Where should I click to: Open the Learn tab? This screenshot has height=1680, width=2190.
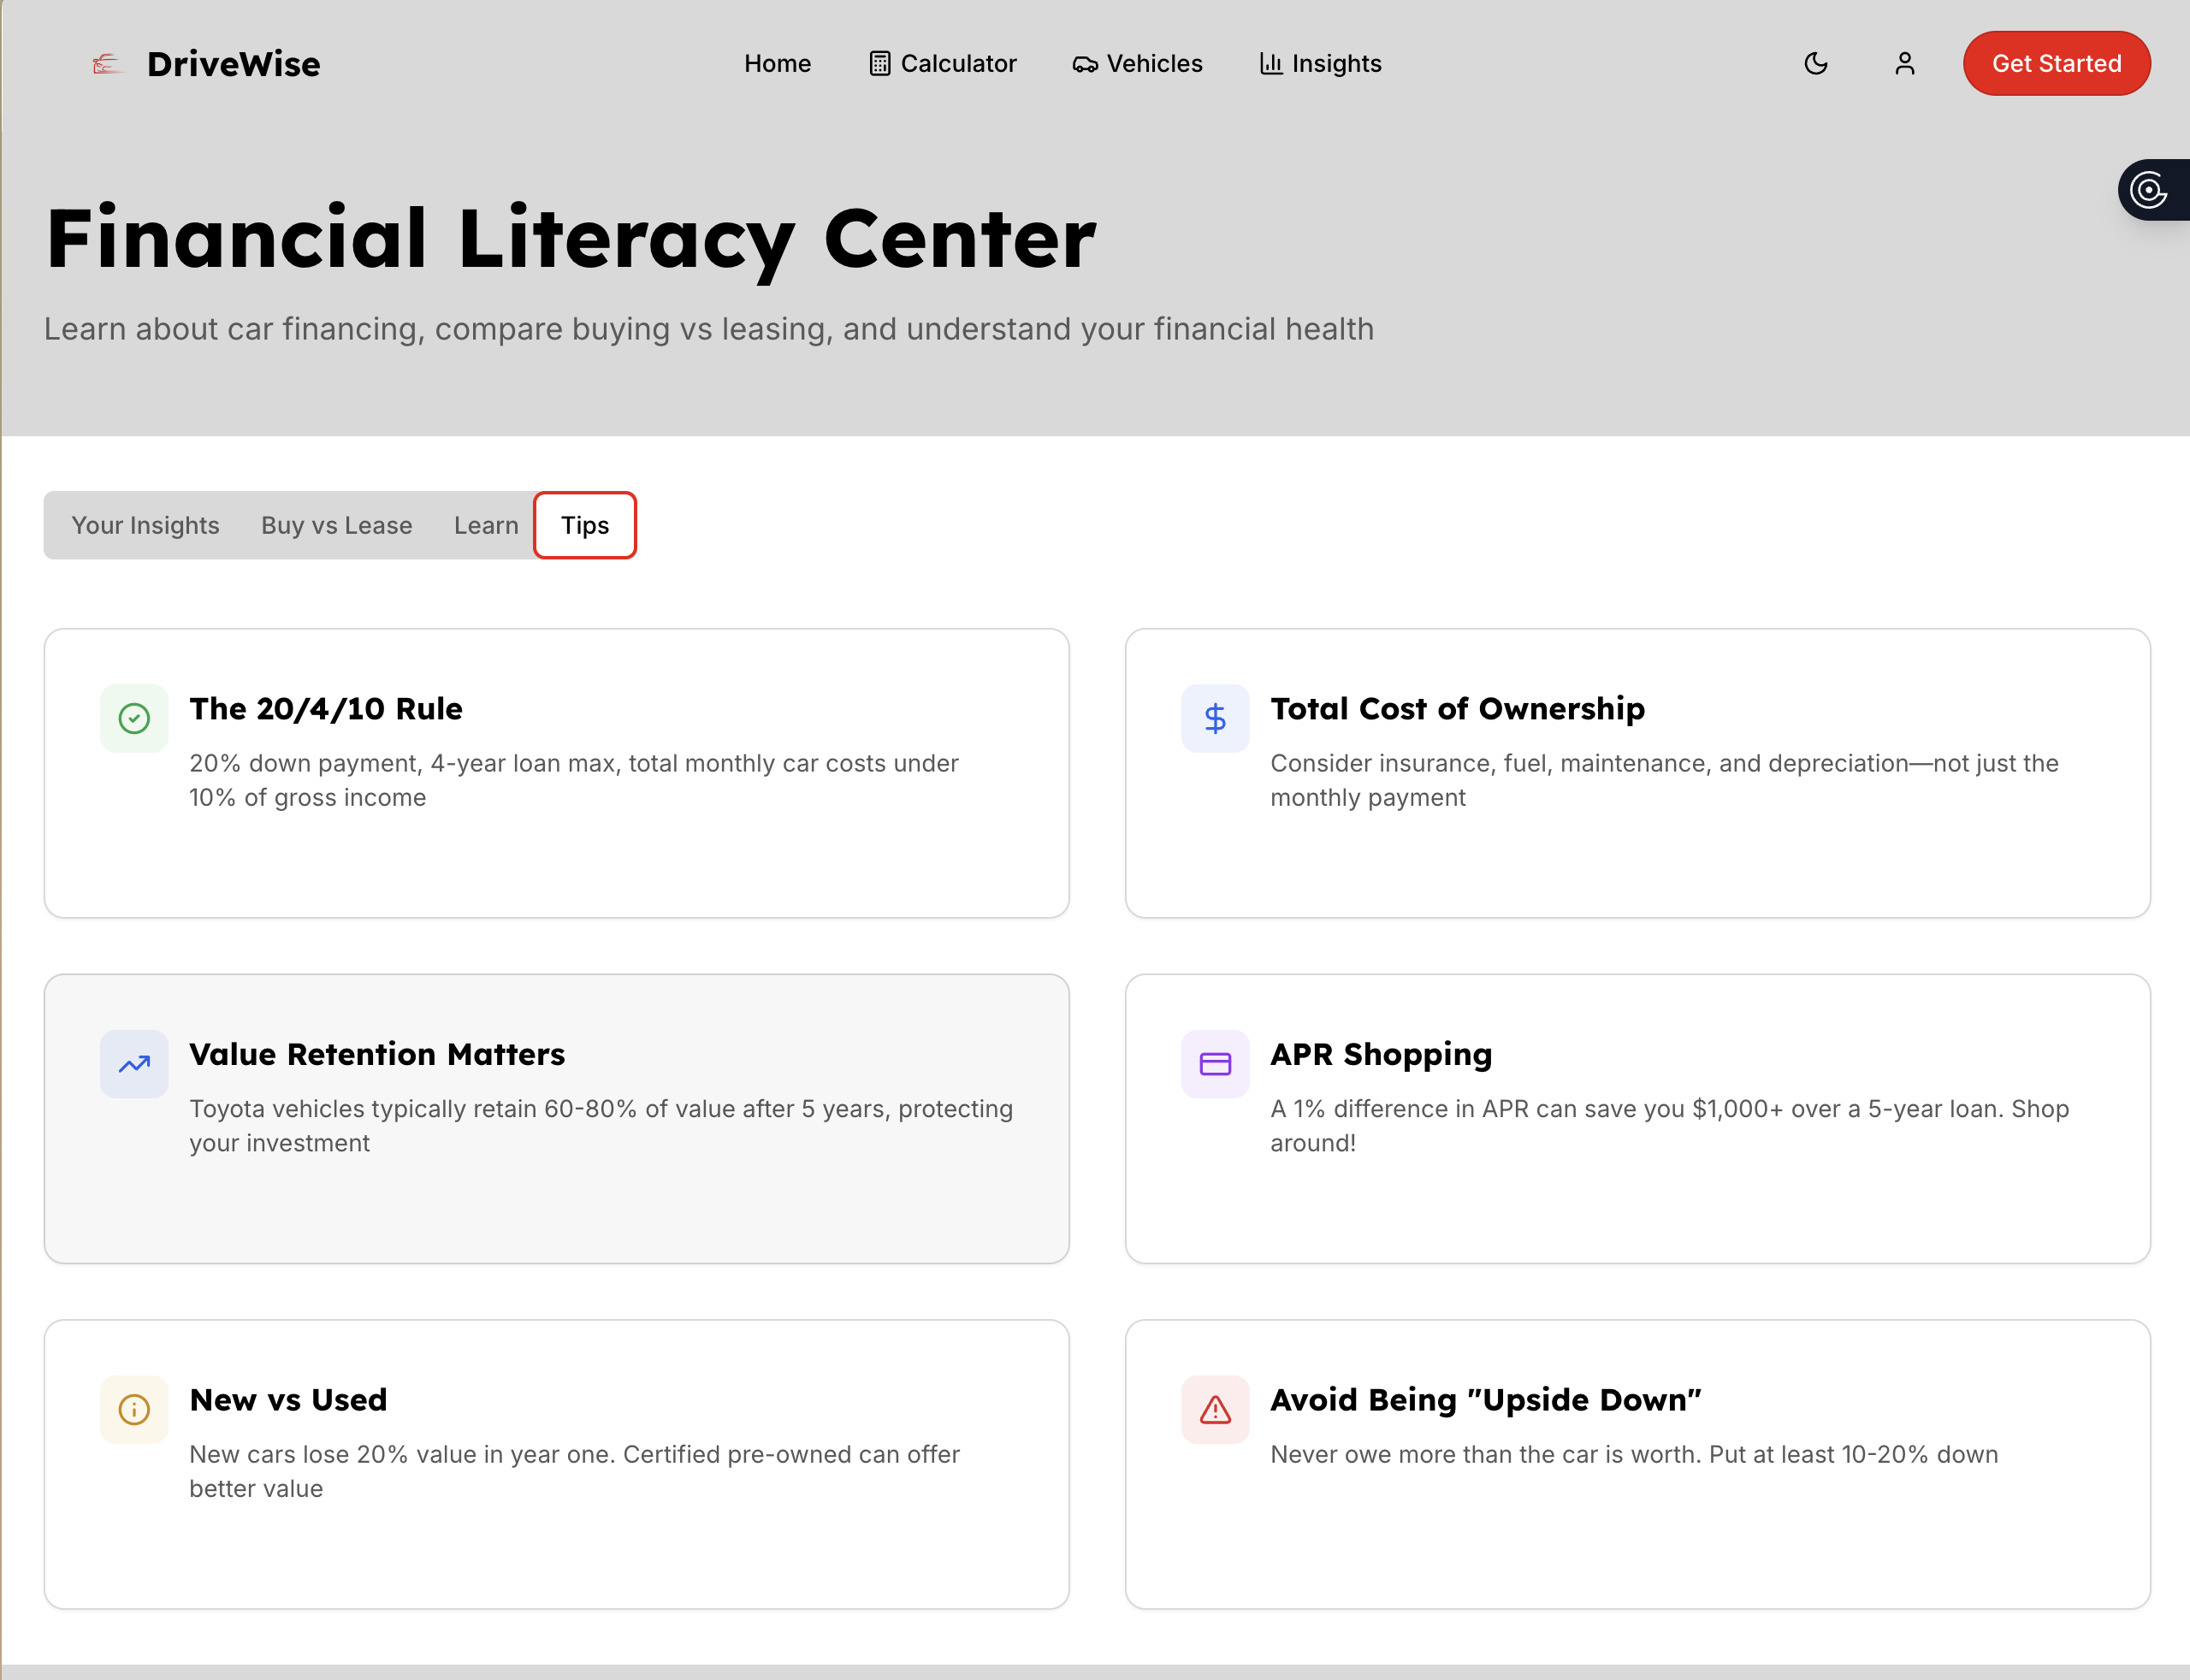point(486,525)
